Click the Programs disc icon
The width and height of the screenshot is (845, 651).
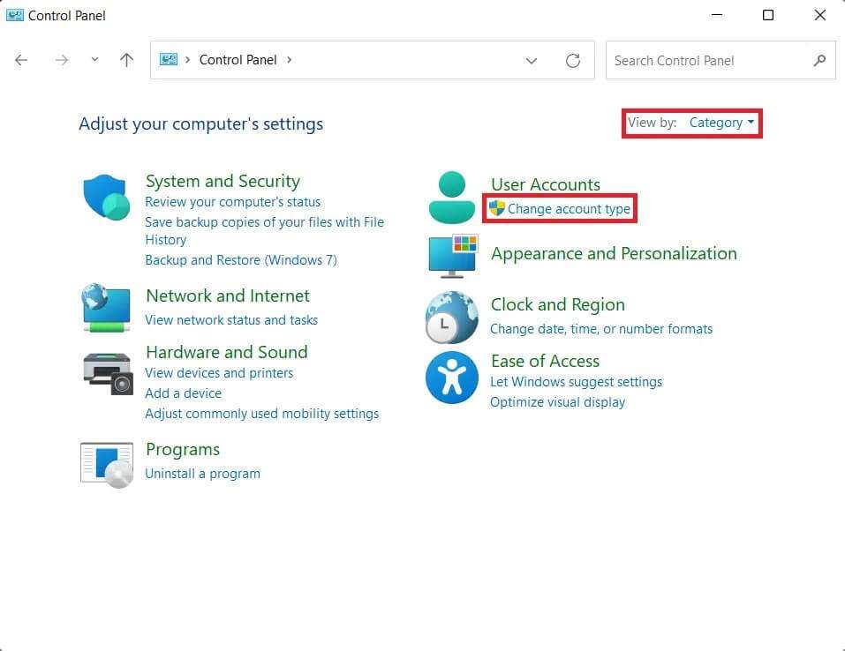(x=107, y=465)
